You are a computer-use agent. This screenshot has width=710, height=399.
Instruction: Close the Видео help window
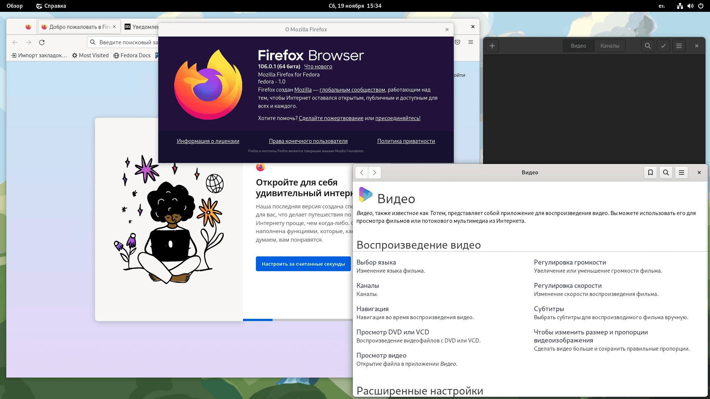point(699,173)
